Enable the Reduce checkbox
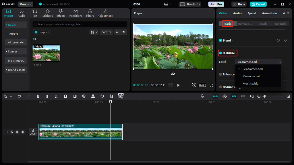This screenshot has width=294, height=165. click(220, 87)
